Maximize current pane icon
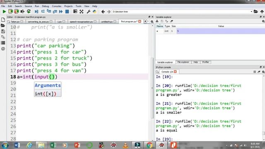The height and width of the screenshot is (149, 265). point(75,12)
